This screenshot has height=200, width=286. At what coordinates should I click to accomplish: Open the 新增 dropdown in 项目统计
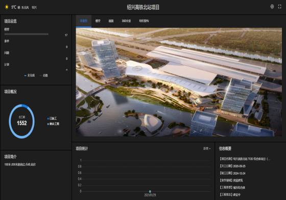[207, 148]
